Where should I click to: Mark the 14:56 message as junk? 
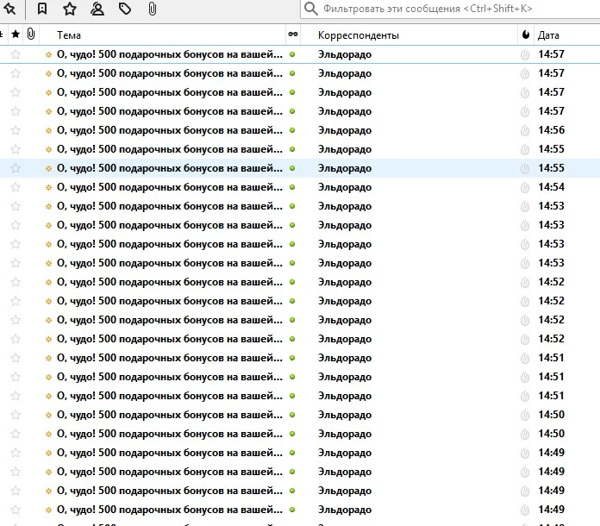525,130
